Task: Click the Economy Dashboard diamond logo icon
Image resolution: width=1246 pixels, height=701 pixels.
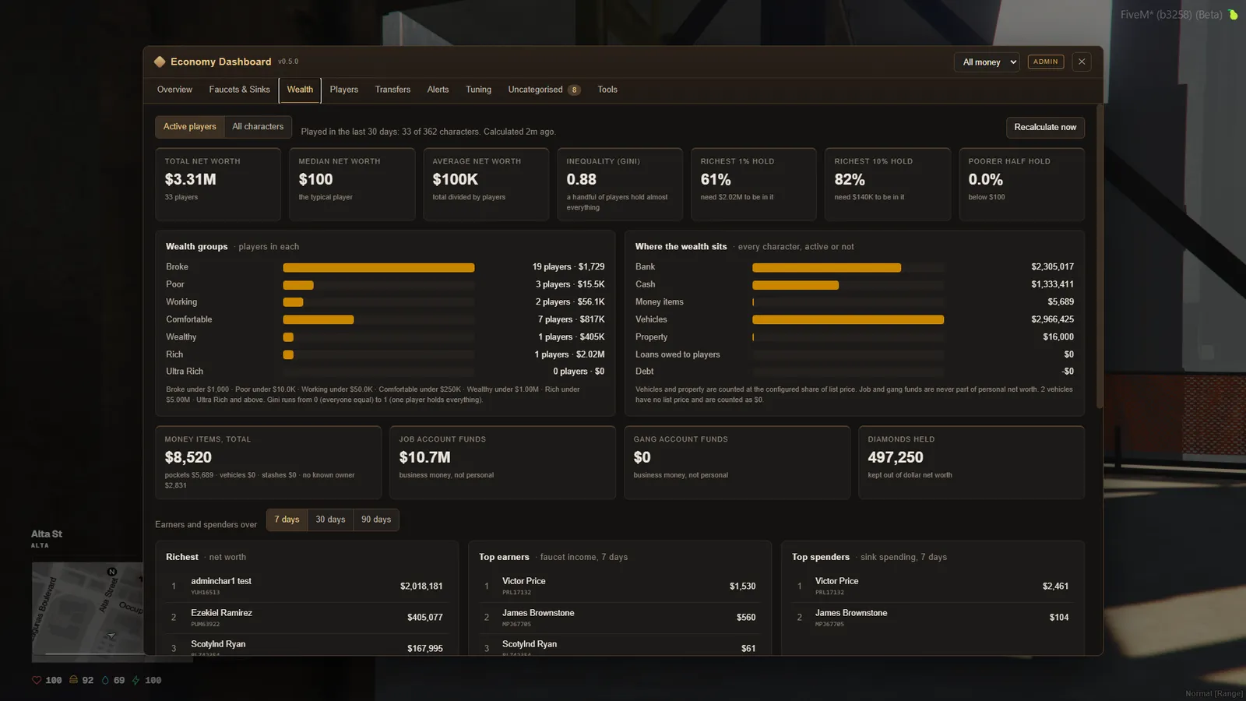Action: (160, 62)
